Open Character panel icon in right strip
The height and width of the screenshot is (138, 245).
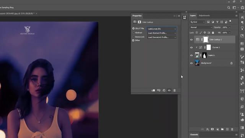pos(242,17)
